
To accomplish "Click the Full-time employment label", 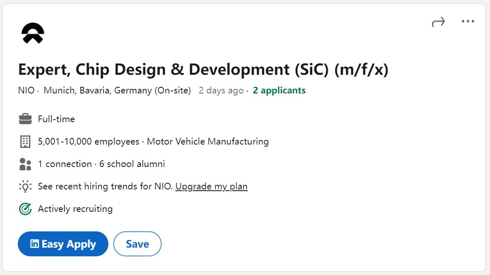I will click(56, 118).
